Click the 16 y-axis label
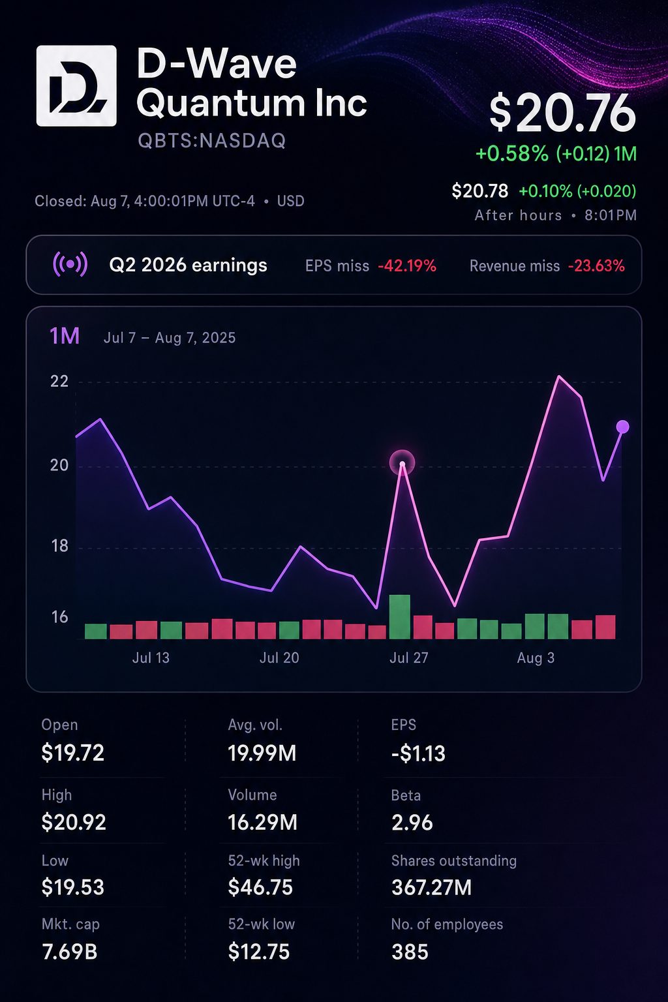Viewport: 668px width, 1002px height. click(59, 617)
